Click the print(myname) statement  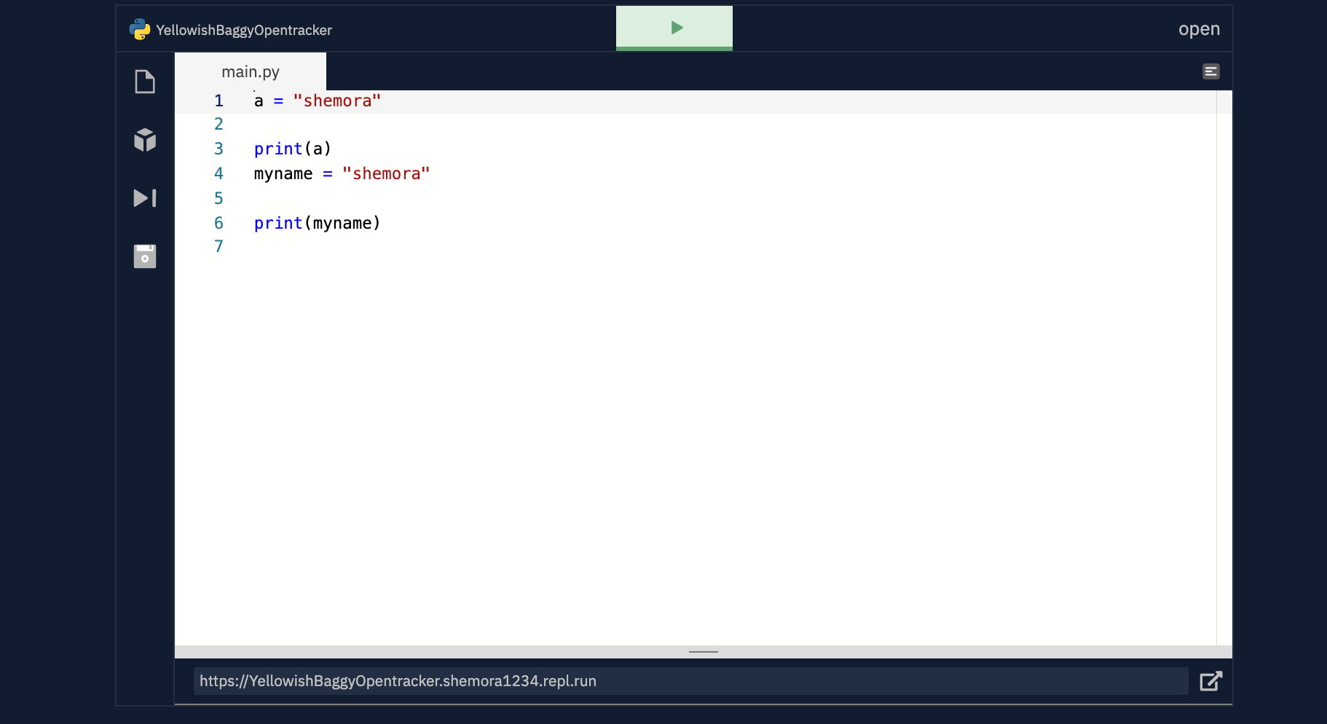[318, 223]
